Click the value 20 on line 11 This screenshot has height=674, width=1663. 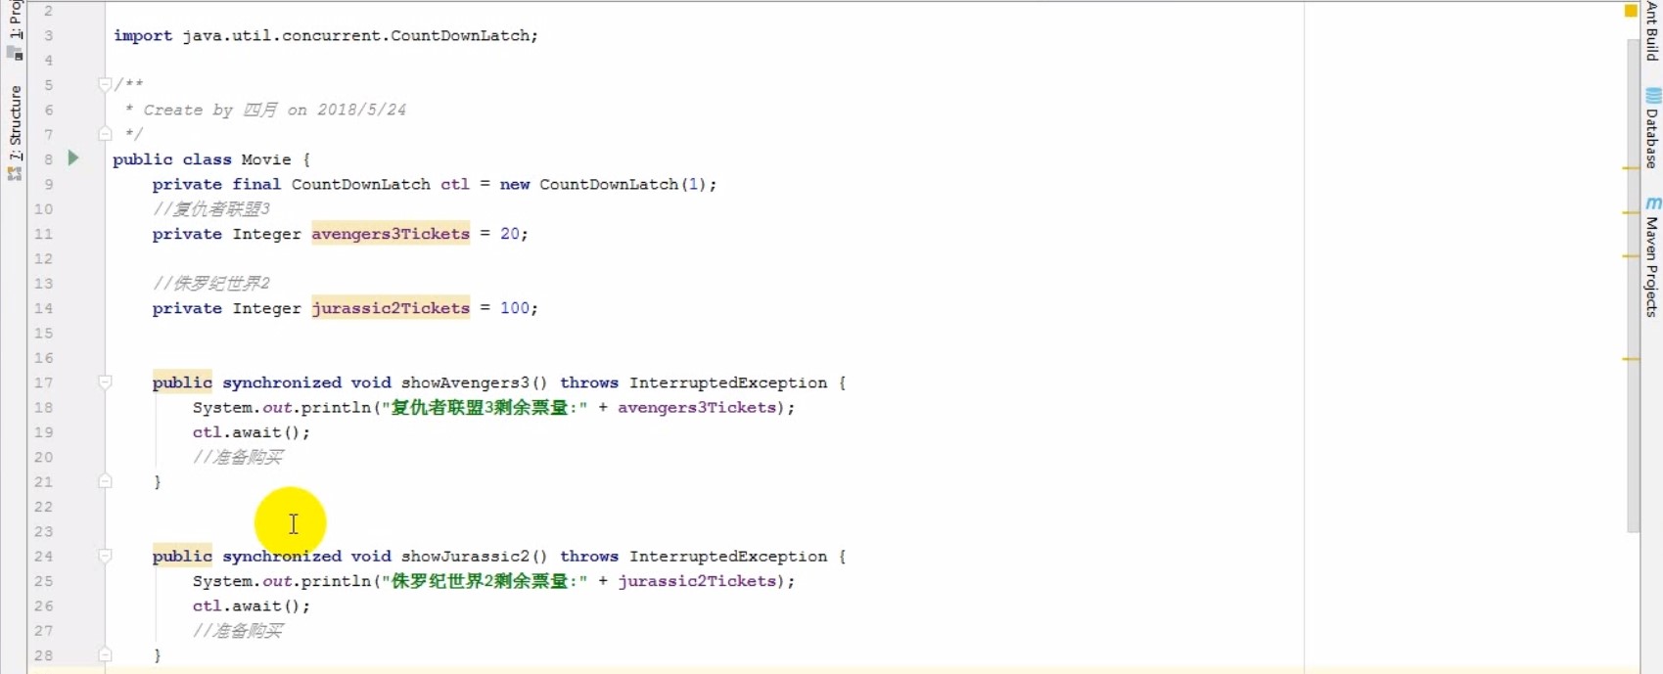pos(510,234)
